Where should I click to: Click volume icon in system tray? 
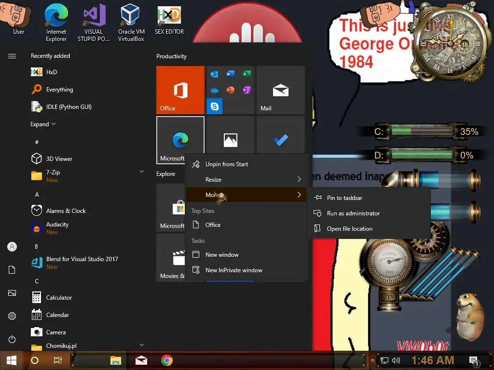pos(396,360)
